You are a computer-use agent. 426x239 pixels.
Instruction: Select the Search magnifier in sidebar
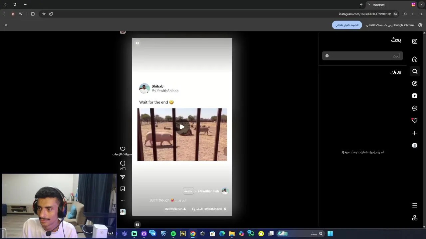click(415, 71)
